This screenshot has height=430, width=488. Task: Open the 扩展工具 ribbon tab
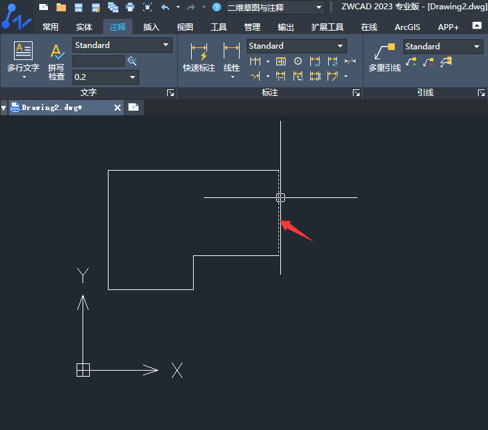tap(328, 27)
